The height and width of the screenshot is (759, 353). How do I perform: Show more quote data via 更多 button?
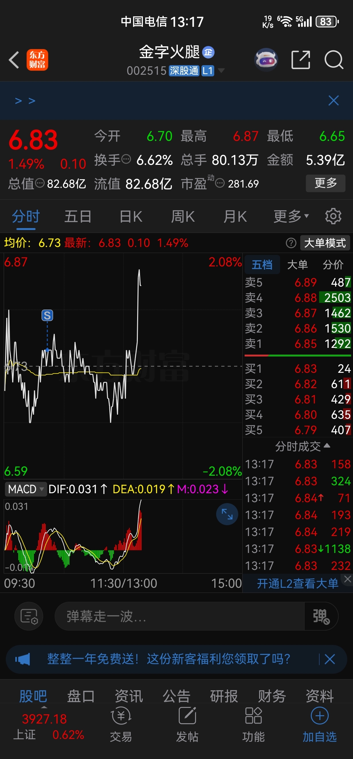326,183
